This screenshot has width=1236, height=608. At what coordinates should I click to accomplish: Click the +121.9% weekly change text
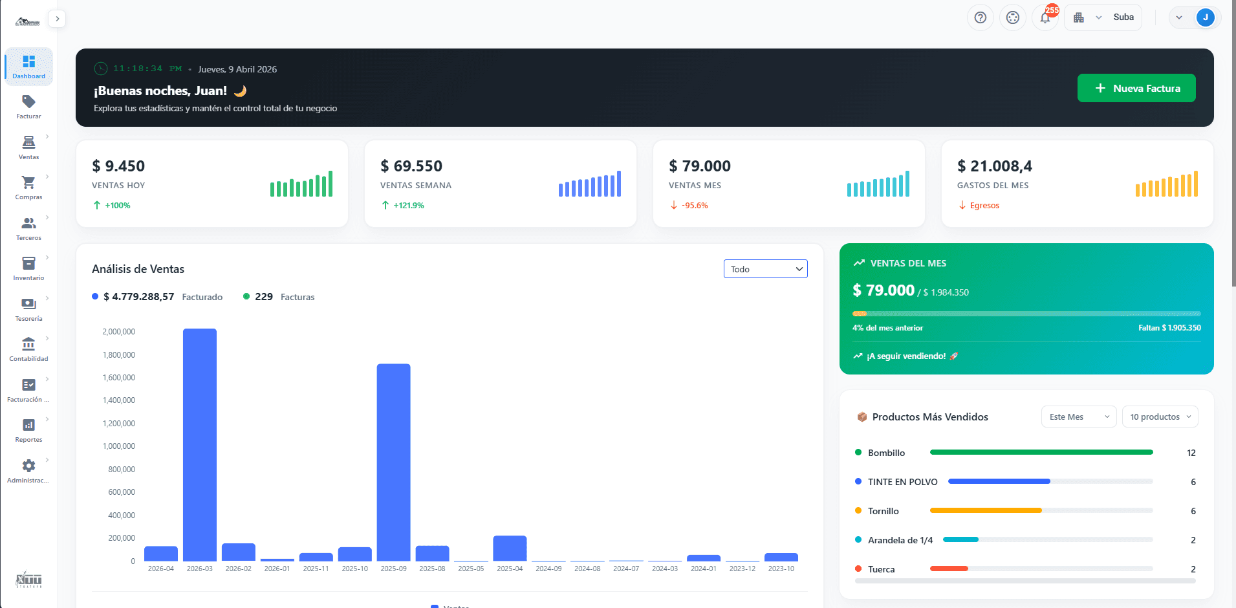[x=409, y=206]
